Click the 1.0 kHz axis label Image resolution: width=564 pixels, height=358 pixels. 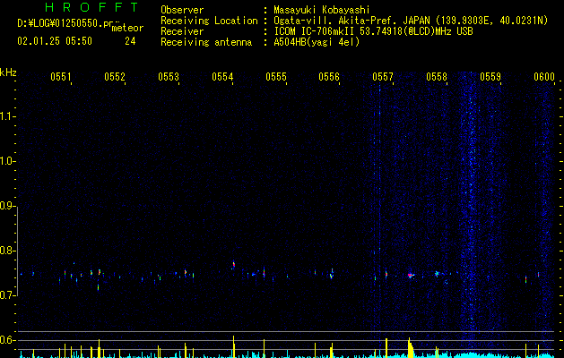pos(7,161)
